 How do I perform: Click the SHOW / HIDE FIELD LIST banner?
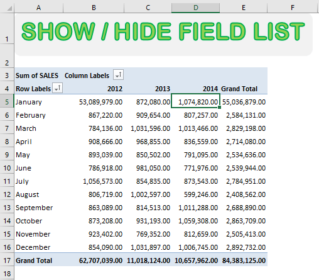pyautogui.click(x=164, y=35)
